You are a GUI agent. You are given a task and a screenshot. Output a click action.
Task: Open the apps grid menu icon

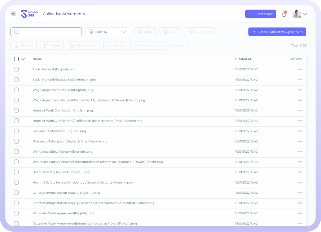point(13,14)
